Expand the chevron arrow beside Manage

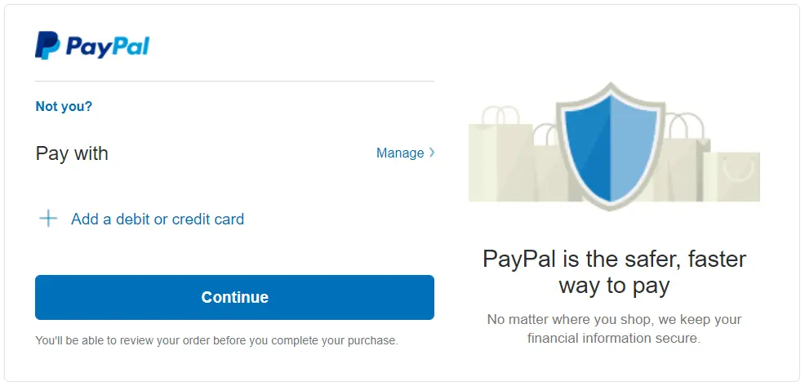432,153
